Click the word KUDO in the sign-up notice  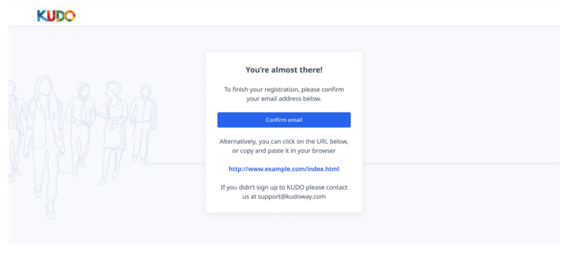(x=295, y=188)
